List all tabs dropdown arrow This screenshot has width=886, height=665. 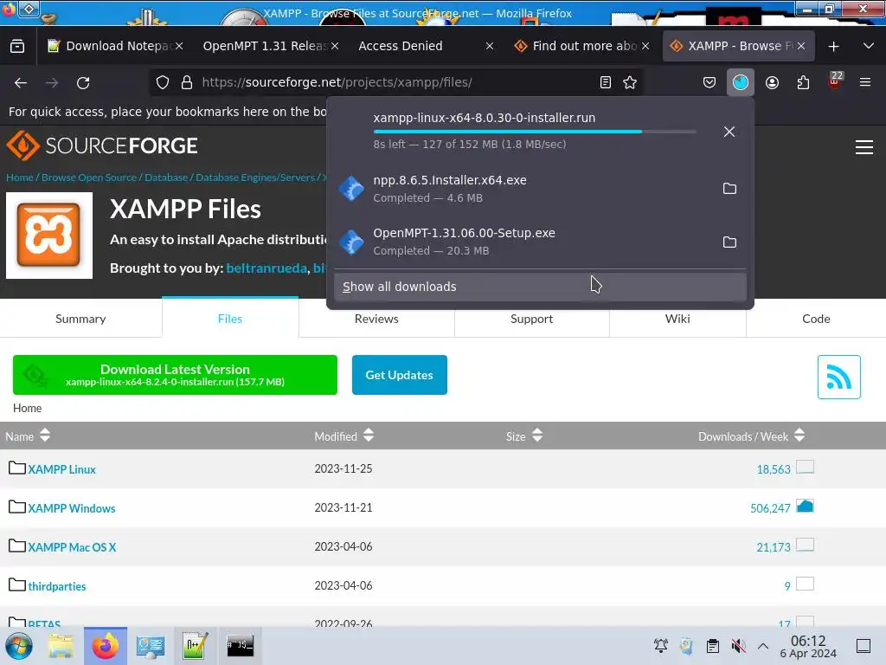(x=869, y=46)
